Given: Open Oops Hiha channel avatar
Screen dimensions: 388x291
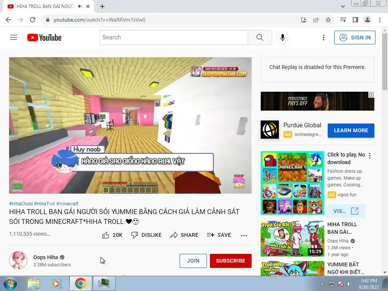Looking at the screenshot, I should pos(18,260).
